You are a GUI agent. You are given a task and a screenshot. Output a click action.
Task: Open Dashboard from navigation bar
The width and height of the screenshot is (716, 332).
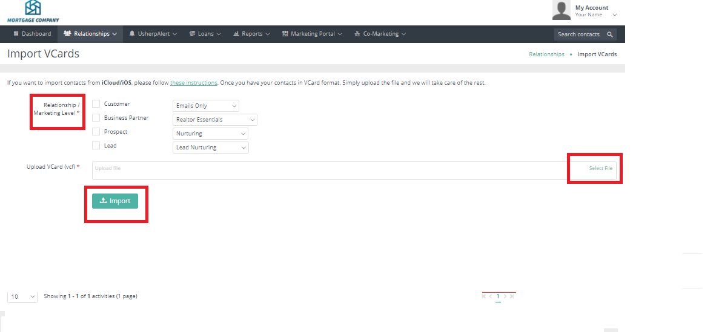coord(32,34)
